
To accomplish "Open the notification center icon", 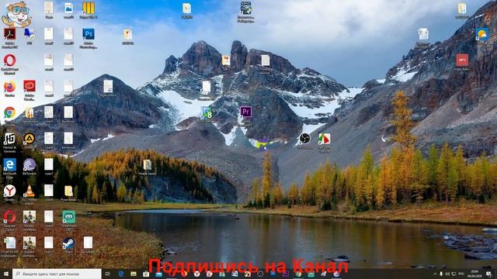I will tap(488, 274).
